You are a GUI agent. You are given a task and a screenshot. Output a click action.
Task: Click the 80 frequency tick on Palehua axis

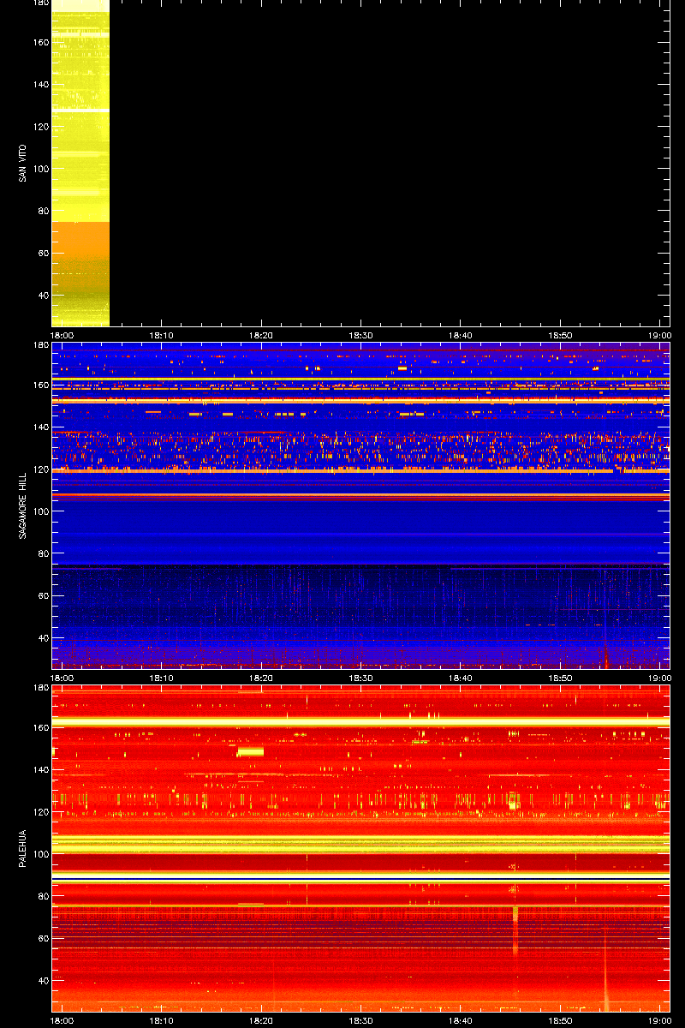point(43,896)
